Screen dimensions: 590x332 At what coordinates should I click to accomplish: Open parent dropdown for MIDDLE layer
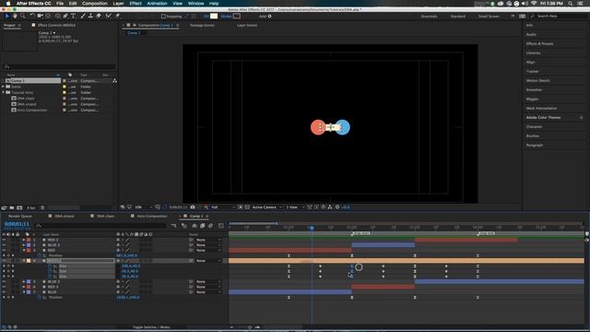point(208,260)
